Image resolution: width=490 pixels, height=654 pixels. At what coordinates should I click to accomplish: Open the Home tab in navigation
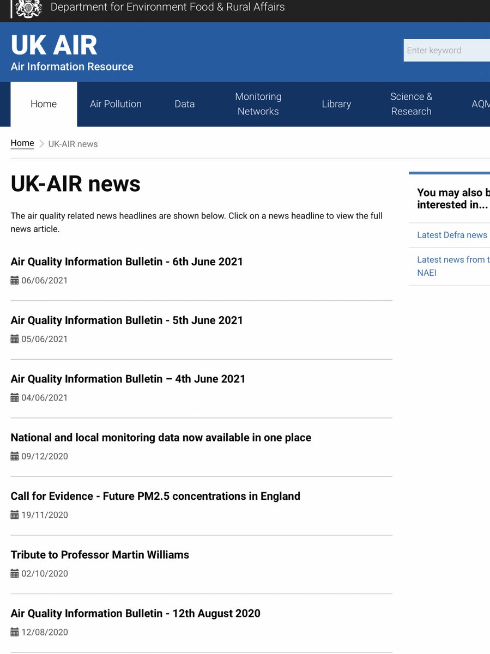pos(44,104)
